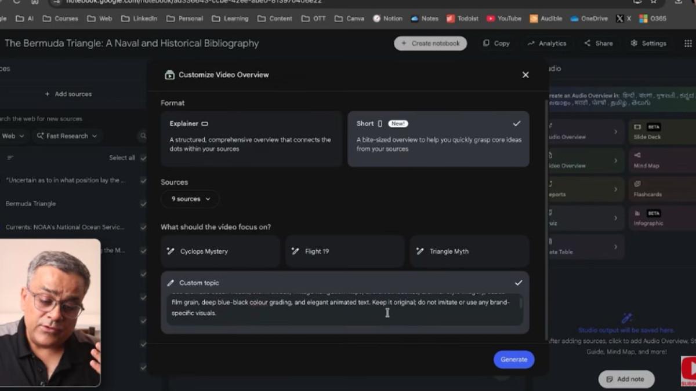The height and width of the screenshot is (391, 696).
Task: Open Settings in the top bar
Action: click(648, 43)
